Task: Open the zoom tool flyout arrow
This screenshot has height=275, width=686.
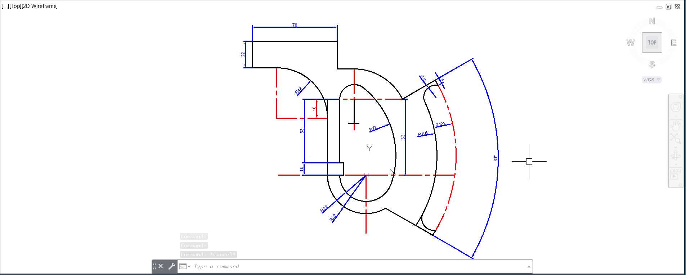Action: coord(676,146)
